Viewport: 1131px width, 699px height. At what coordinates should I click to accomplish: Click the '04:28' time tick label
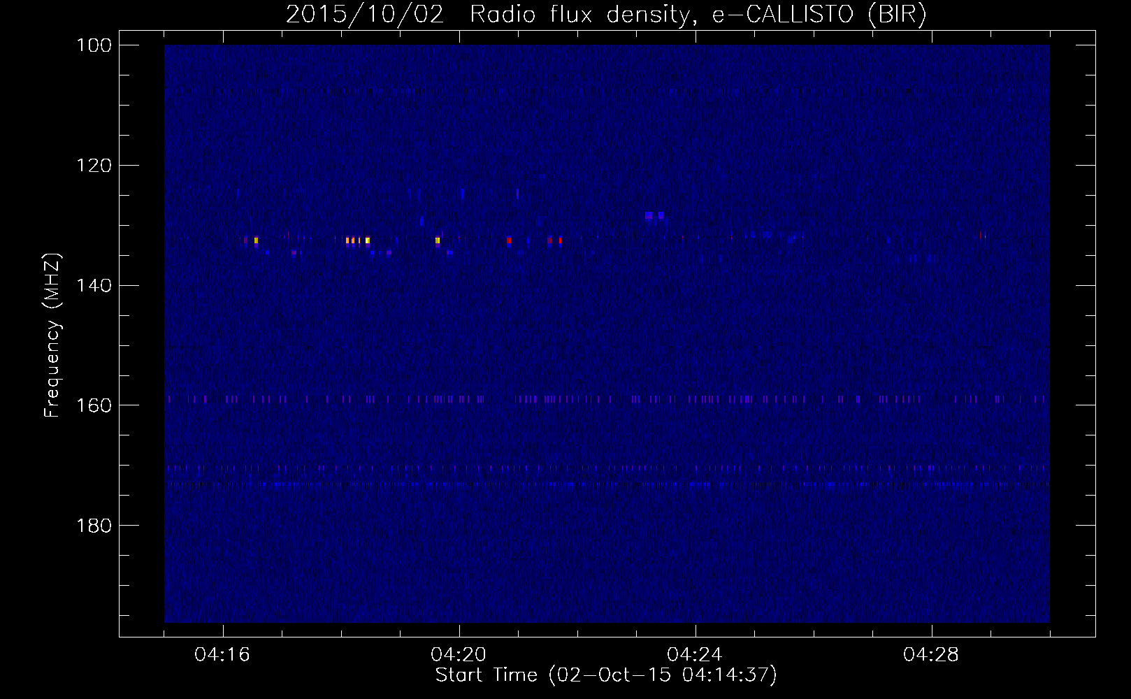click(931, 655)
